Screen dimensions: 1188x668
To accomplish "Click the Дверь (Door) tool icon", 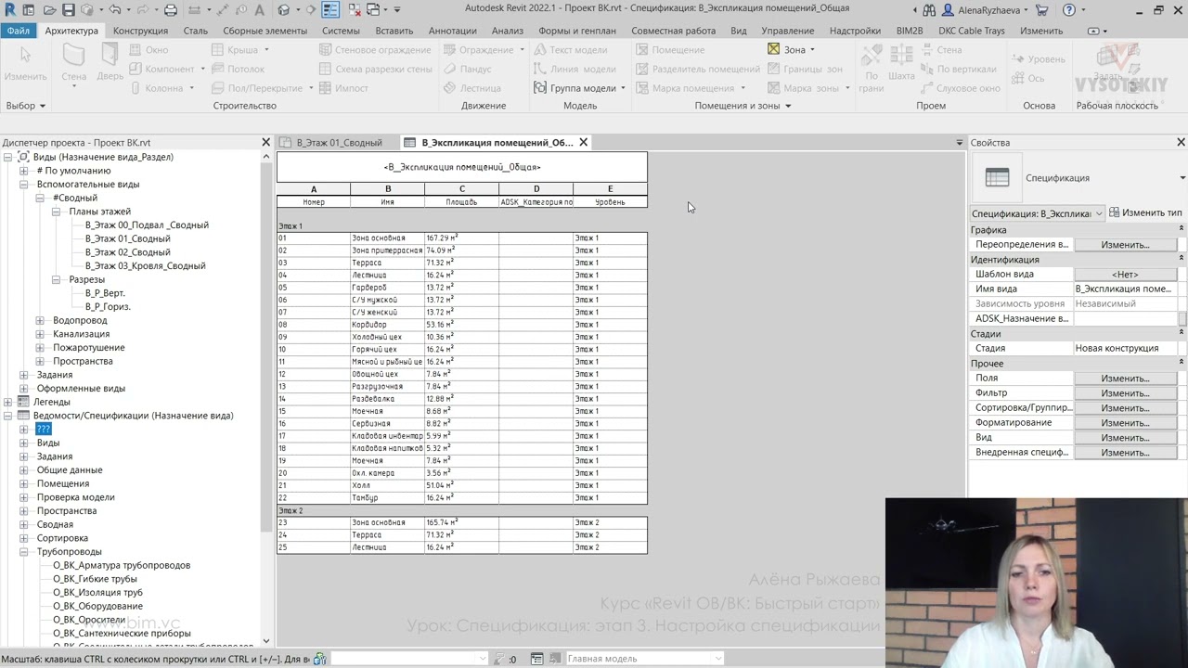I will point(110,63).
